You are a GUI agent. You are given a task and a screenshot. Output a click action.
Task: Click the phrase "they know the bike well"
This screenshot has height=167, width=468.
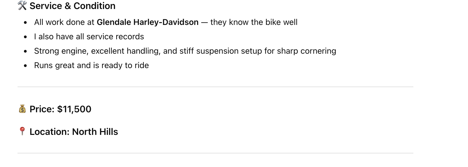tap(254, 22)
